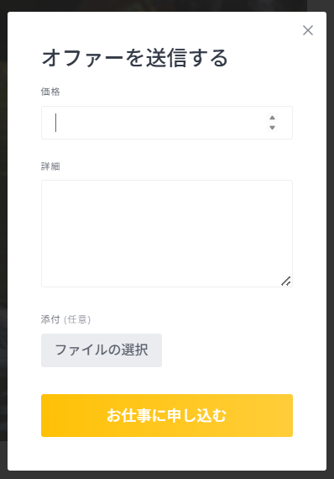Decrease the 価格 value with down arrow
The width and height of the screenshot is (334, 479).
click(272, 128)
